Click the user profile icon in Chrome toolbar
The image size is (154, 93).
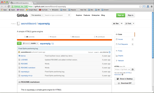pos(148,6)
